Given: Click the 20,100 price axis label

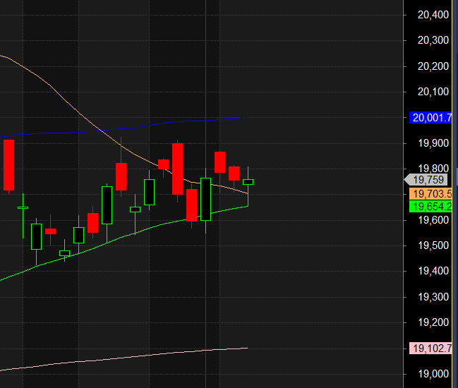Looking at the screenshot, I should (x=433, y=92).
